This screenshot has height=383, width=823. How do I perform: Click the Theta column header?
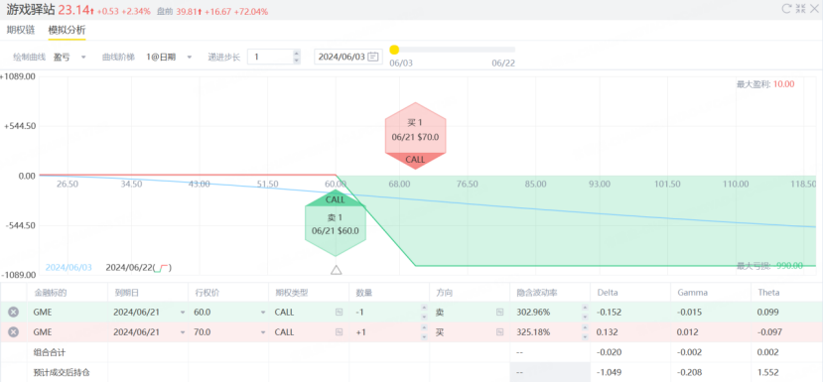(x=768, y=293)
